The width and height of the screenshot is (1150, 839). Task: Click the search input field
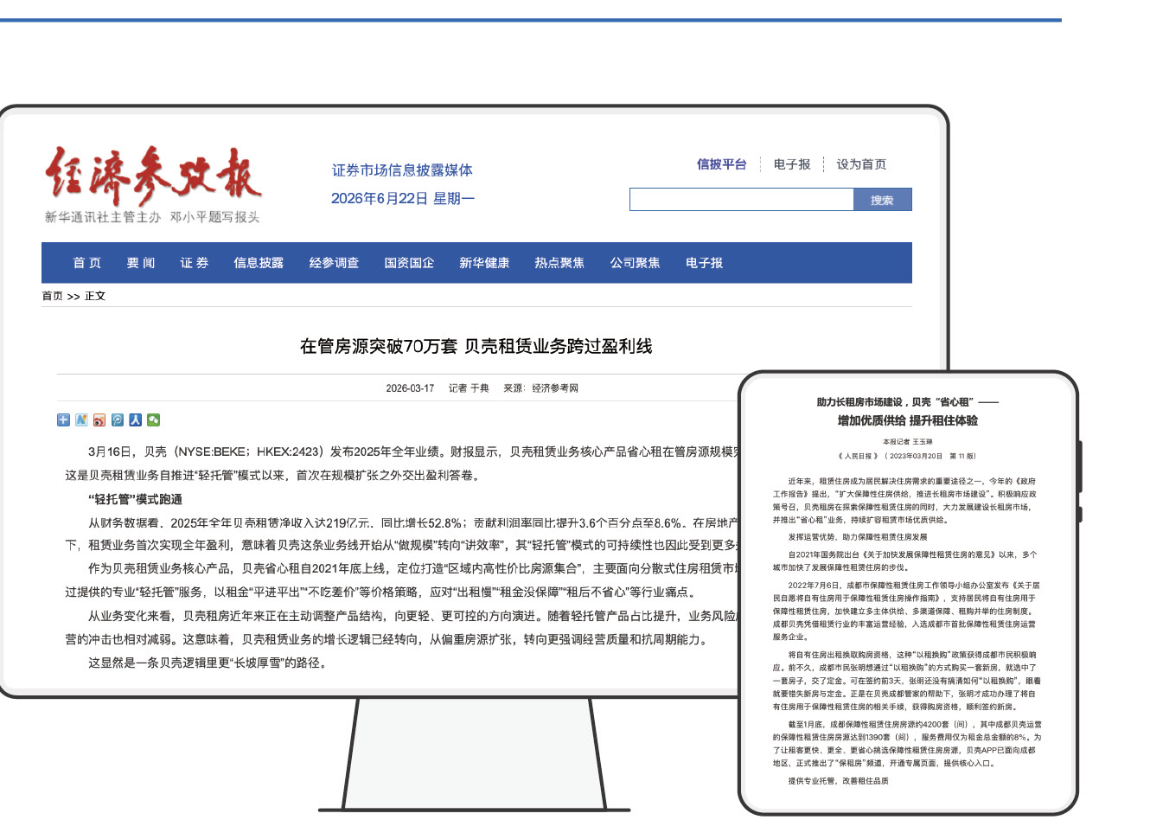point(742,200)
